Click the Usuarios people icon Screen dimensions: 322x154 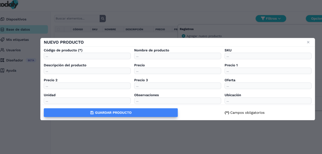[3, 50]
